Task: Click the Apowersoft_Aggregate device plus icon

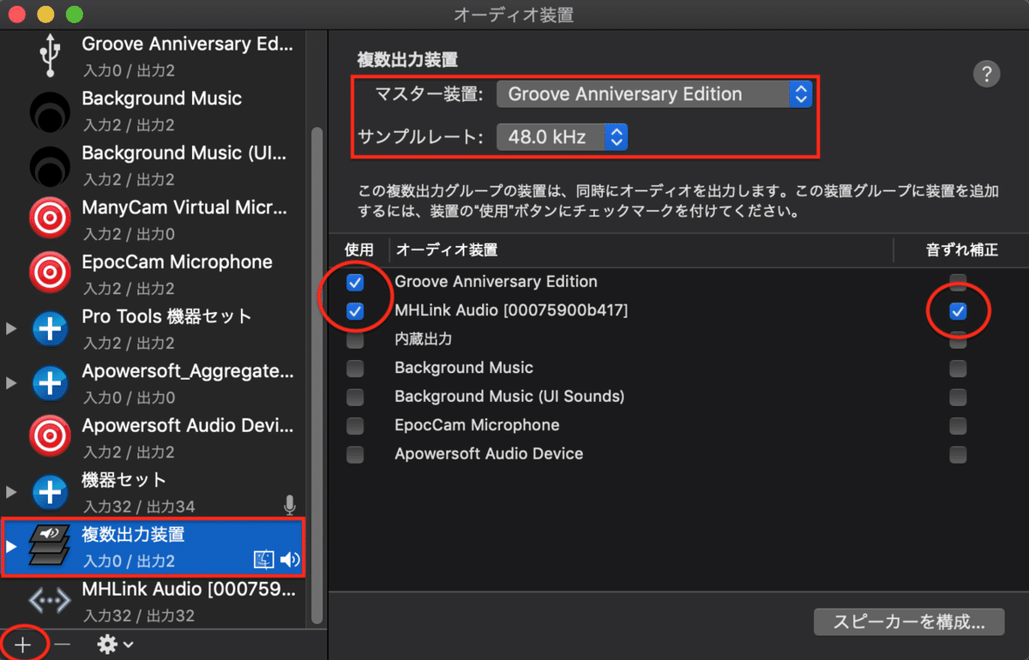Action: 51,383
